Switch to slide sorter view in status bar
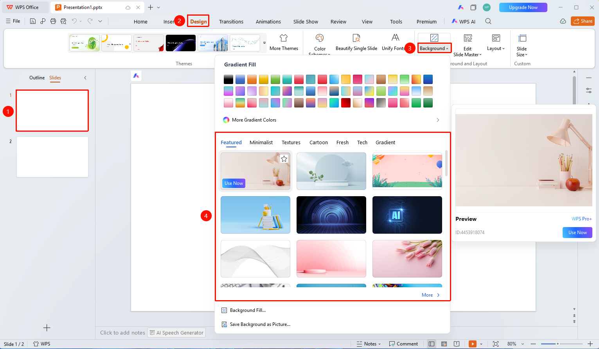Screen dimensions: 599x349 click(444, 344)
